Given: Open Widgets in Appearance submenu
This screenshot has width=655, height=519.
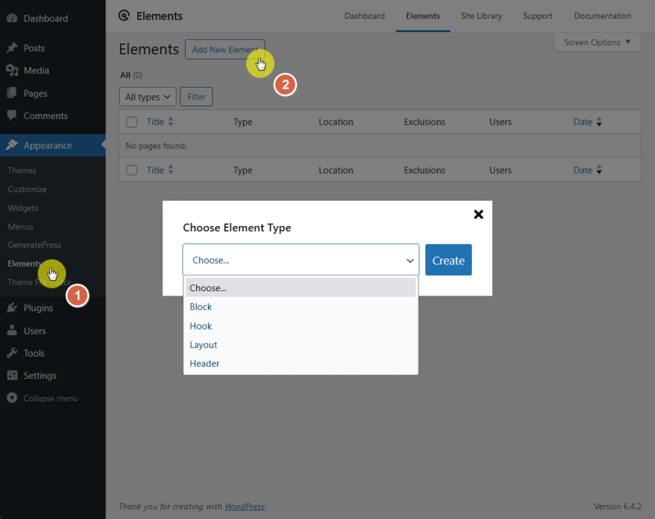Looking at the screenshot, I should tap(23, 208).
